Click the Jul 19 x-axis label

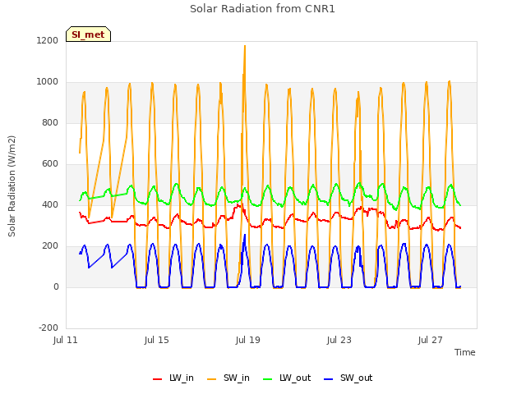248,340
